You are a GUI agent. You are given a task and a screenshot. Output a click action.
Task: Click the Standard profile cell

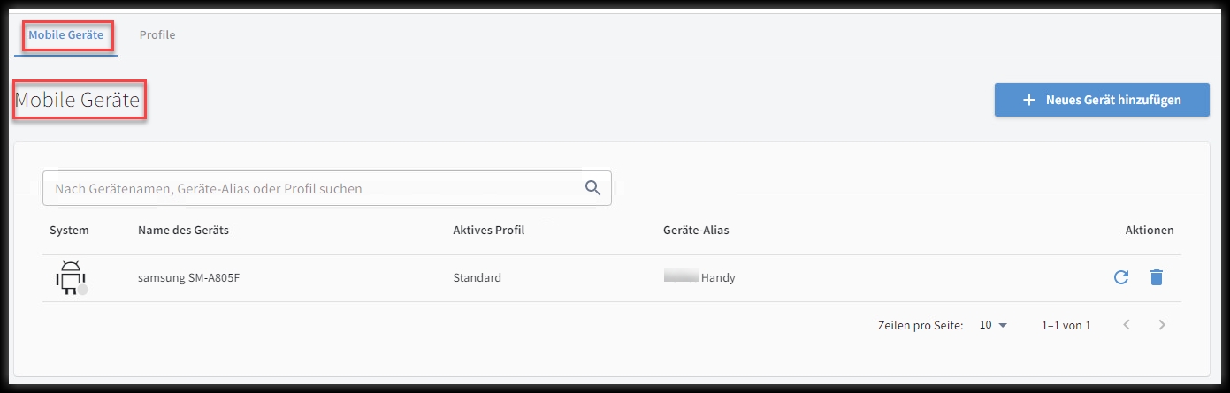click(x=477, y=277)
